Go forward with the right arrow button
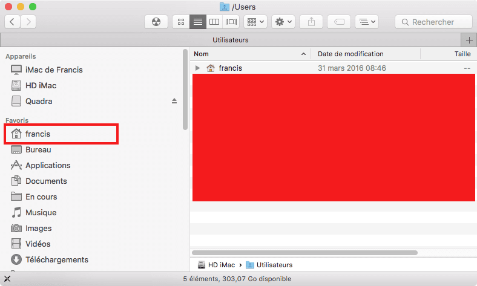Screen dimensions: 477x286 click(x=28, y=22)
